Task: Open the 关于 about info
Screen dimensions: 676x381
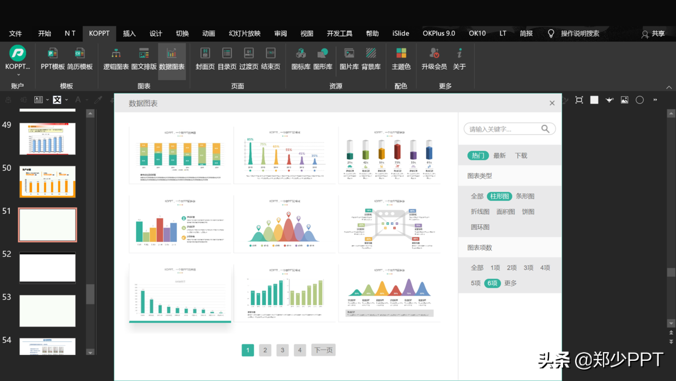Action: tap(460, 59)
